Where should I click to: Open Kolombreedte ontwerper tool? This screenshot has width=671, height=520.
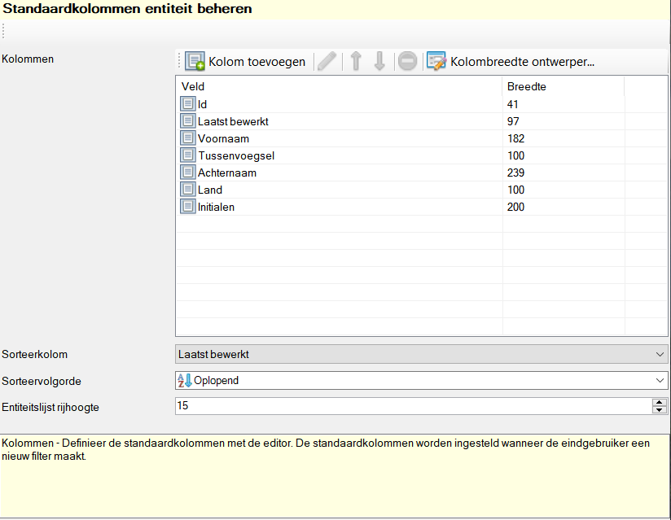pyautogui.click(x=511, y=62)
